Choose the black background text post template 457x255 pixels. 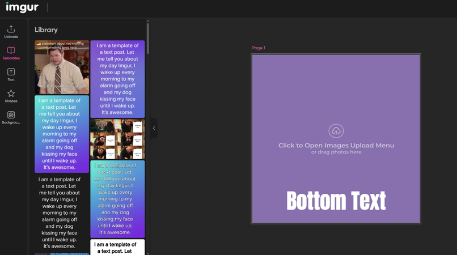click(62, 213)
